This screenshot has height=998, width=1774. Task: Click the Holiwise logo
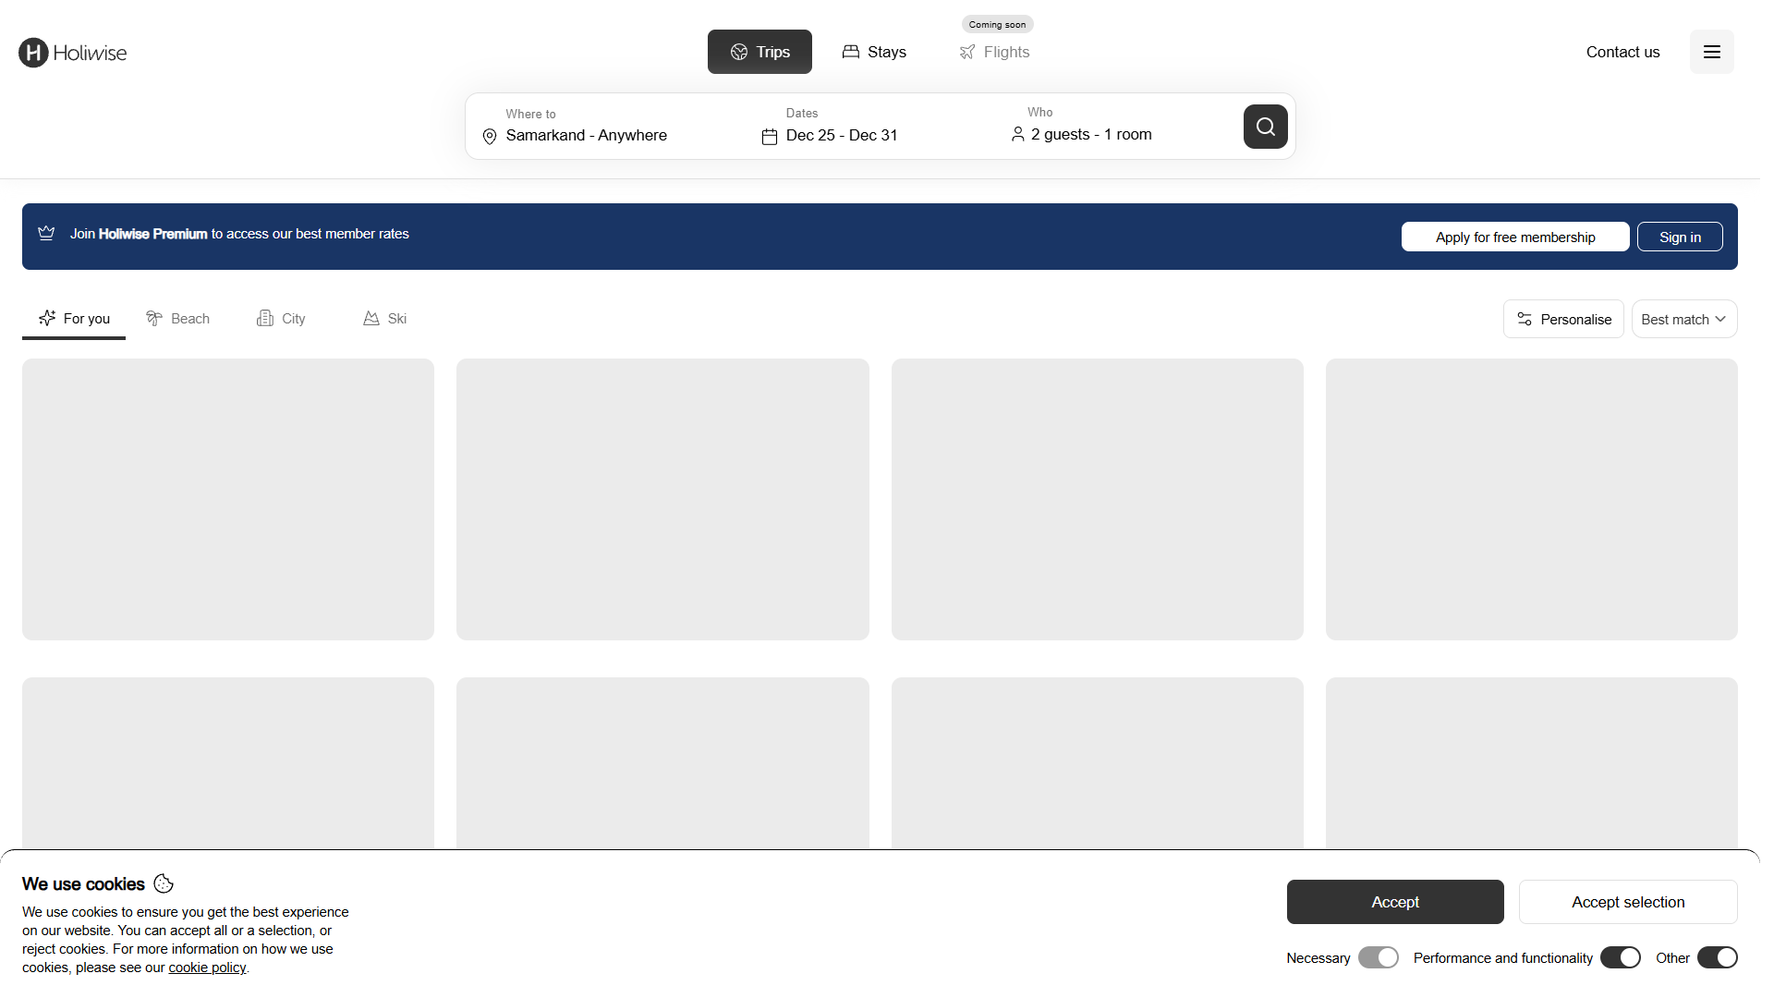(73, 53)
